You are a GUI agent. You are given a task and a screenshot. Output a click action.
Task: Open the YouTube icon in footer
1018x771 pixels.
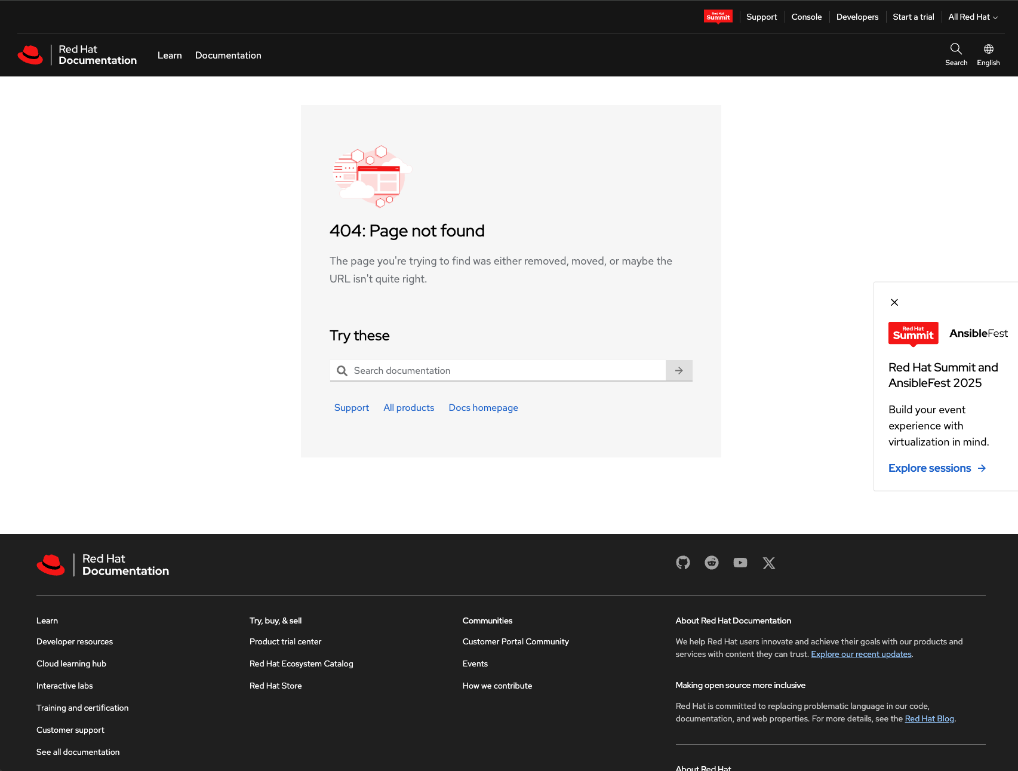(740, 563)
